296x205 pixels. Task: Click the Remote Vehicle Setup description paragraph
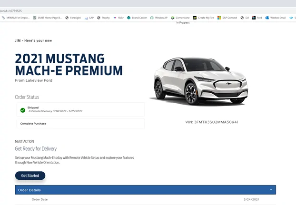point(74,160)
